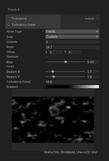Image resolution: width=109 pixels, height=161 pixels.
Task: Toggle the Absolute checkbox
Action: [x=47, y=57]
